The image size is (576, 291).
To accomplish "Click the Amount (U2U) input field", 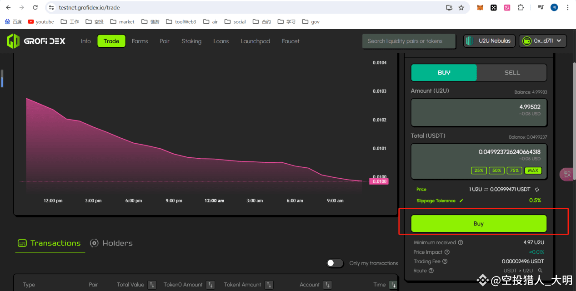I will click(479, 112).
